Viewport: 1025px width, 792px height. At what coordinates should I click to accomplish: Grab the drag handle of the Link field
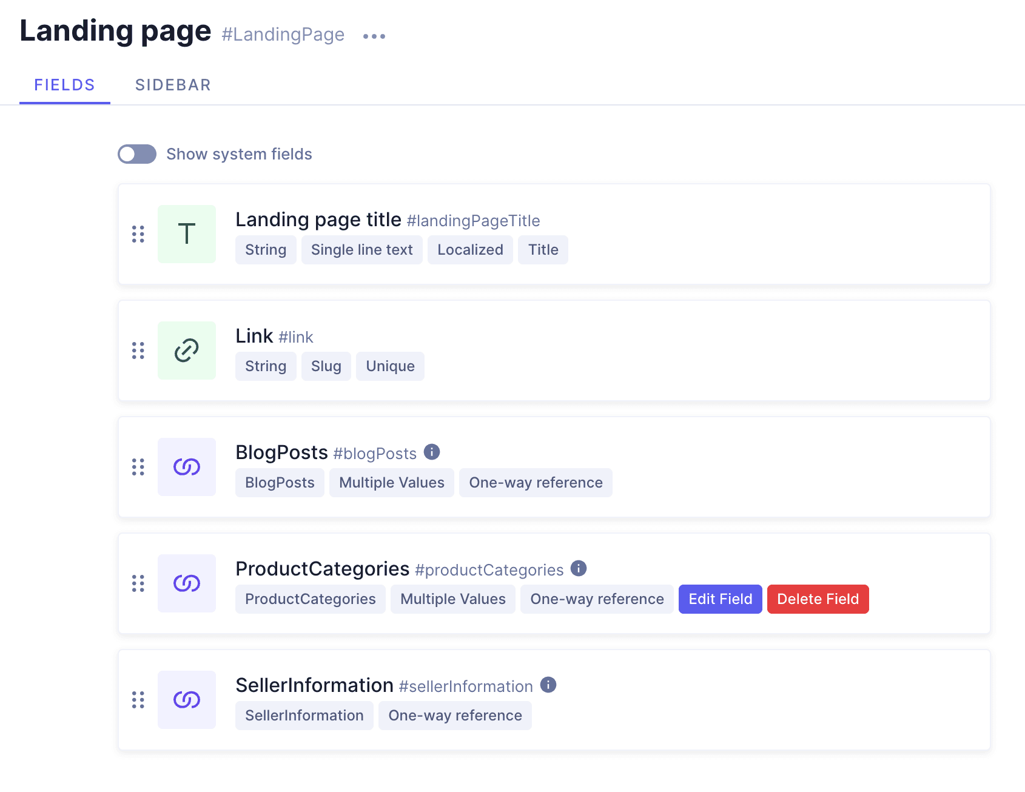pos(138,350)
